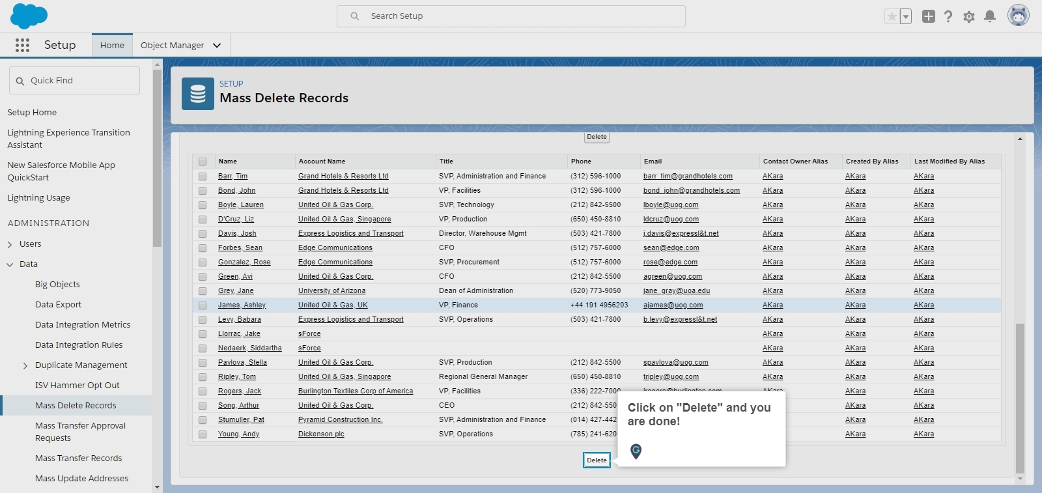Click the Mass Delete Records database icon
1042x493 pixels.
[198, 94]
